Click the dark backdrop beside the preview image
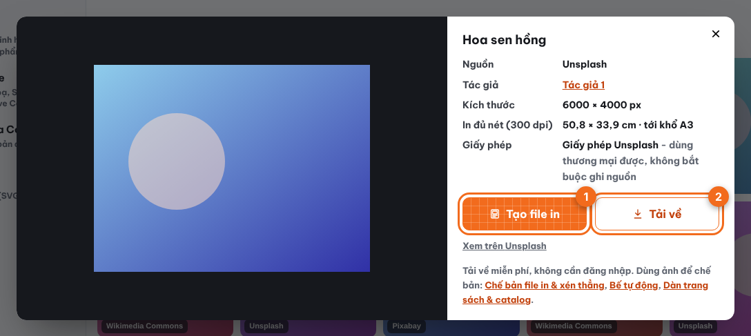This screenshot has height=336, width=751. [408, 168]
